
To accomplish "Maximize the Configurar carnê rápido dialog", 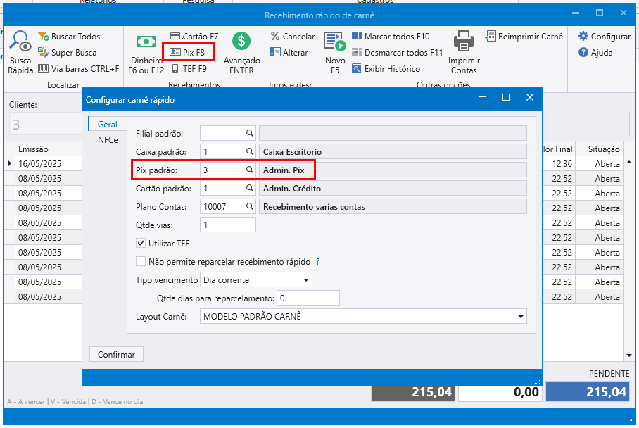I will tap(506, 97).
